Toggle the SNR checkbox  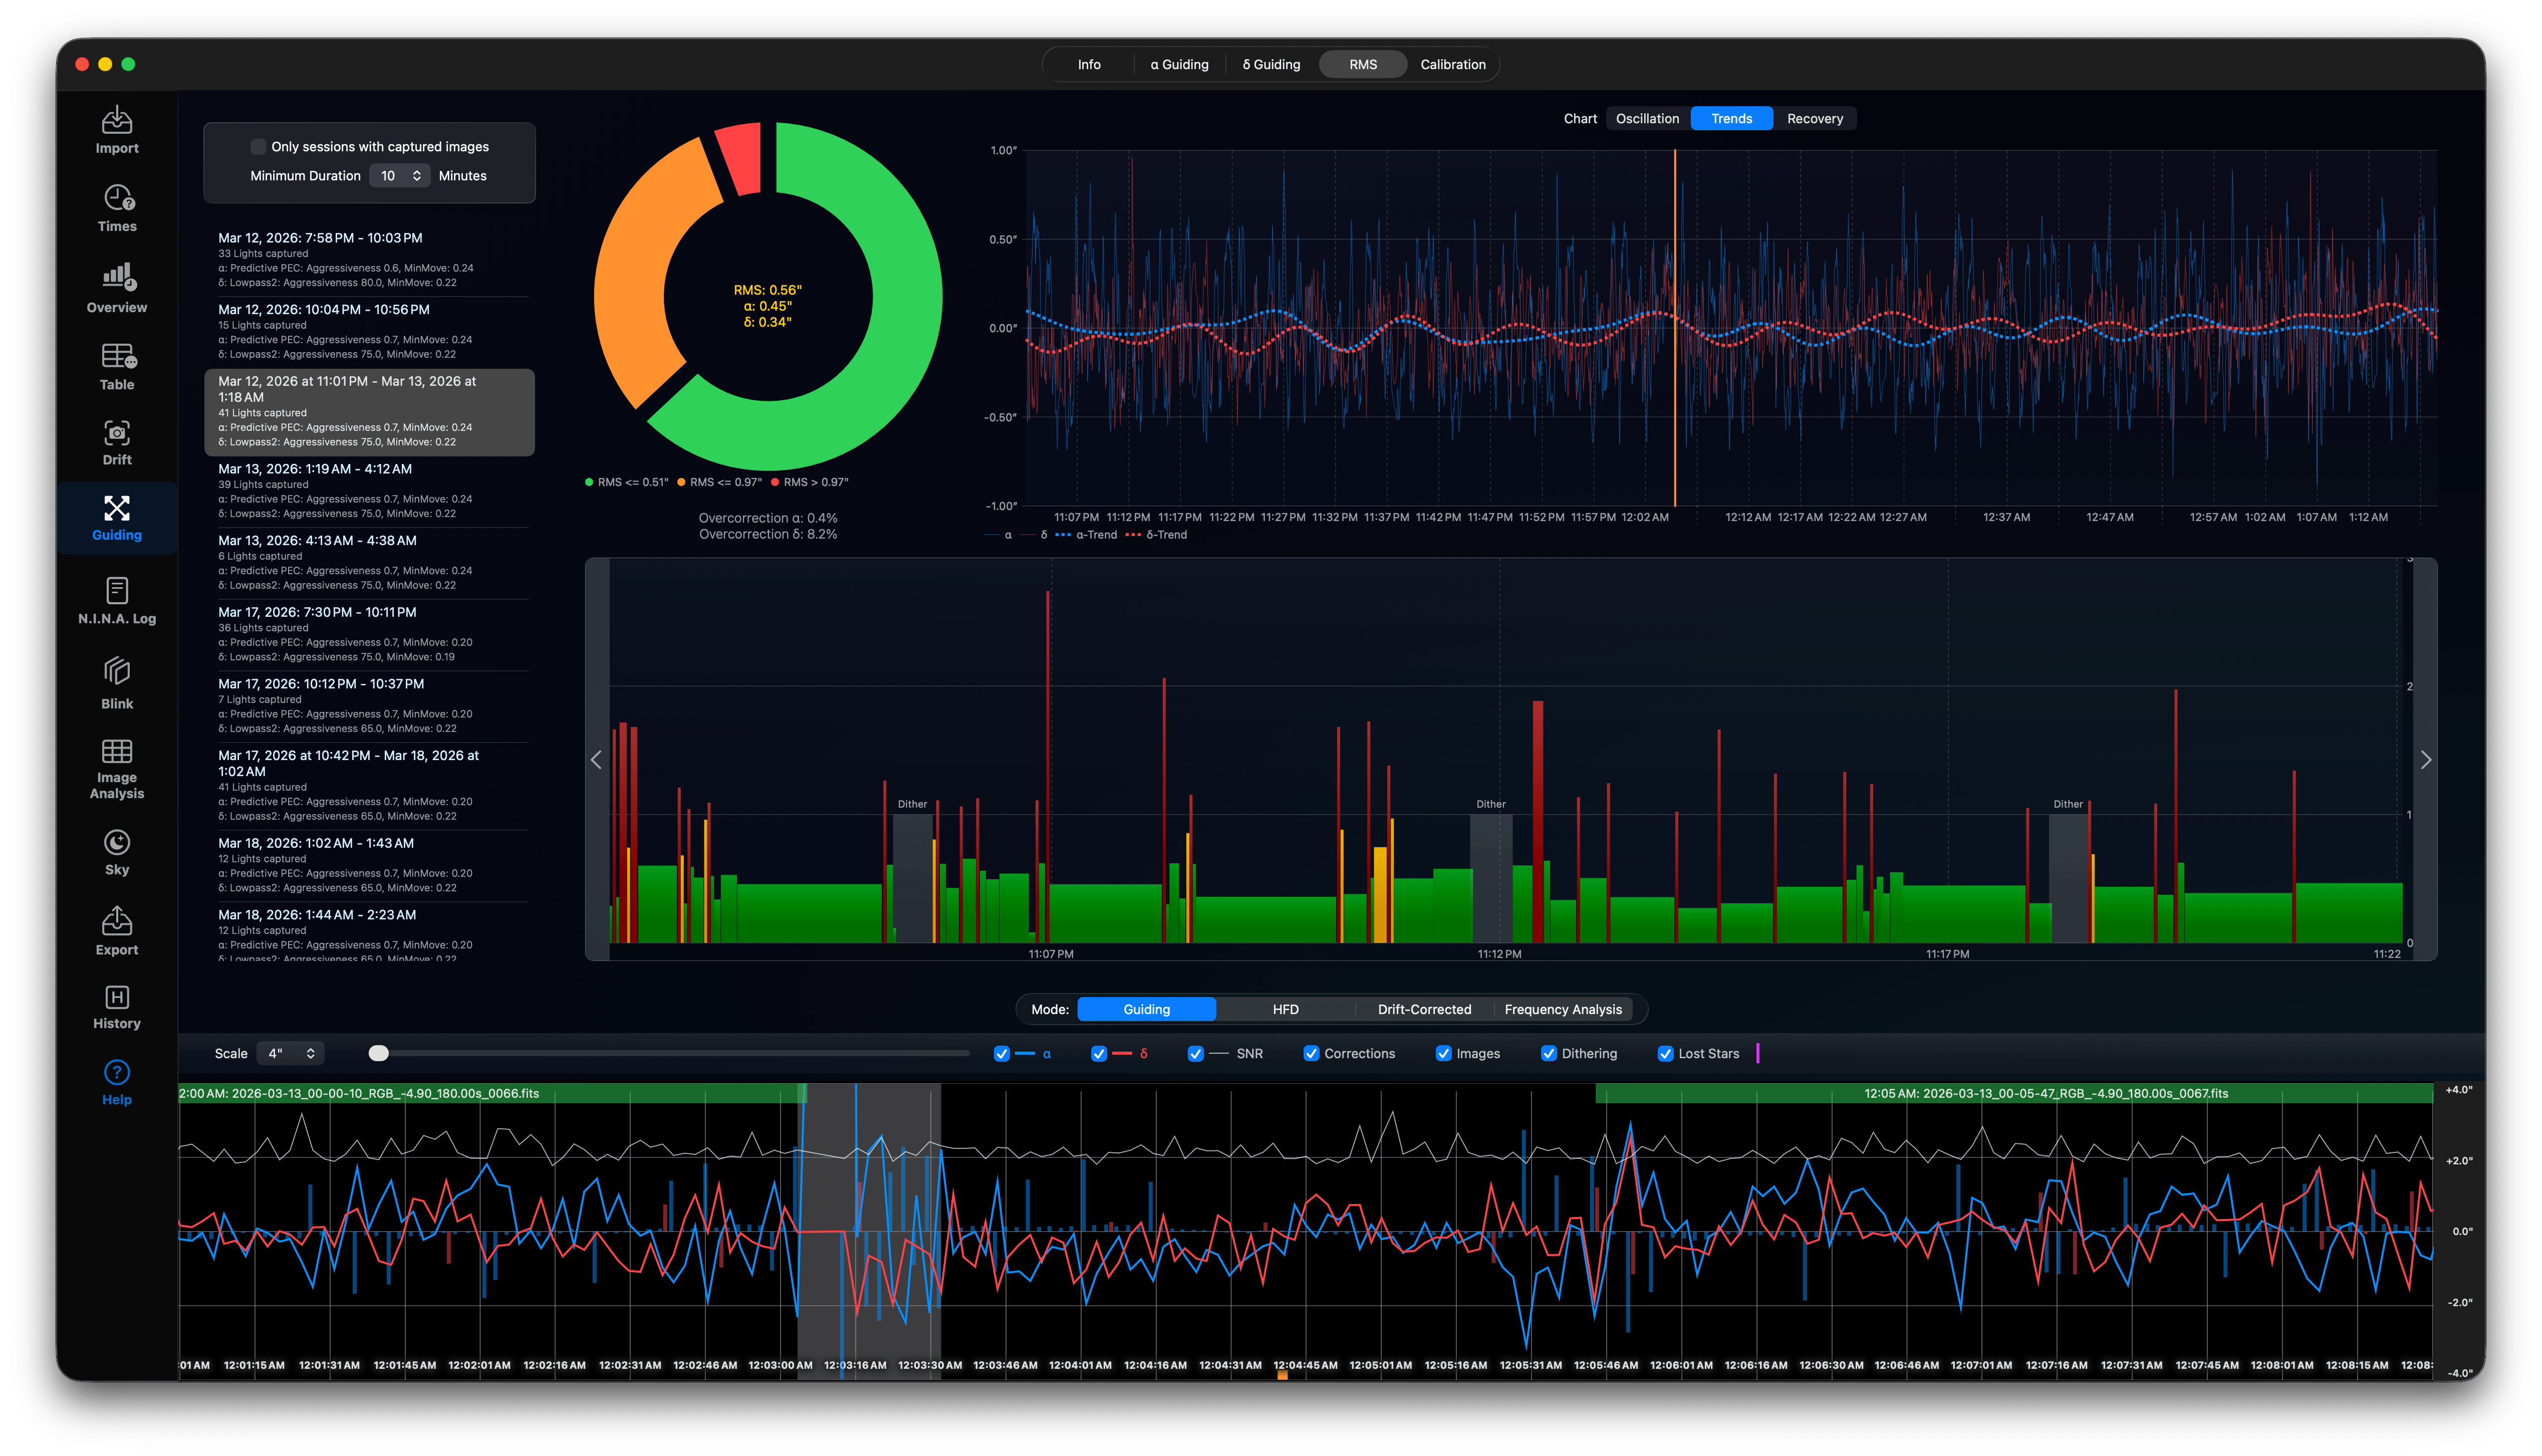pos(1195,1054)
